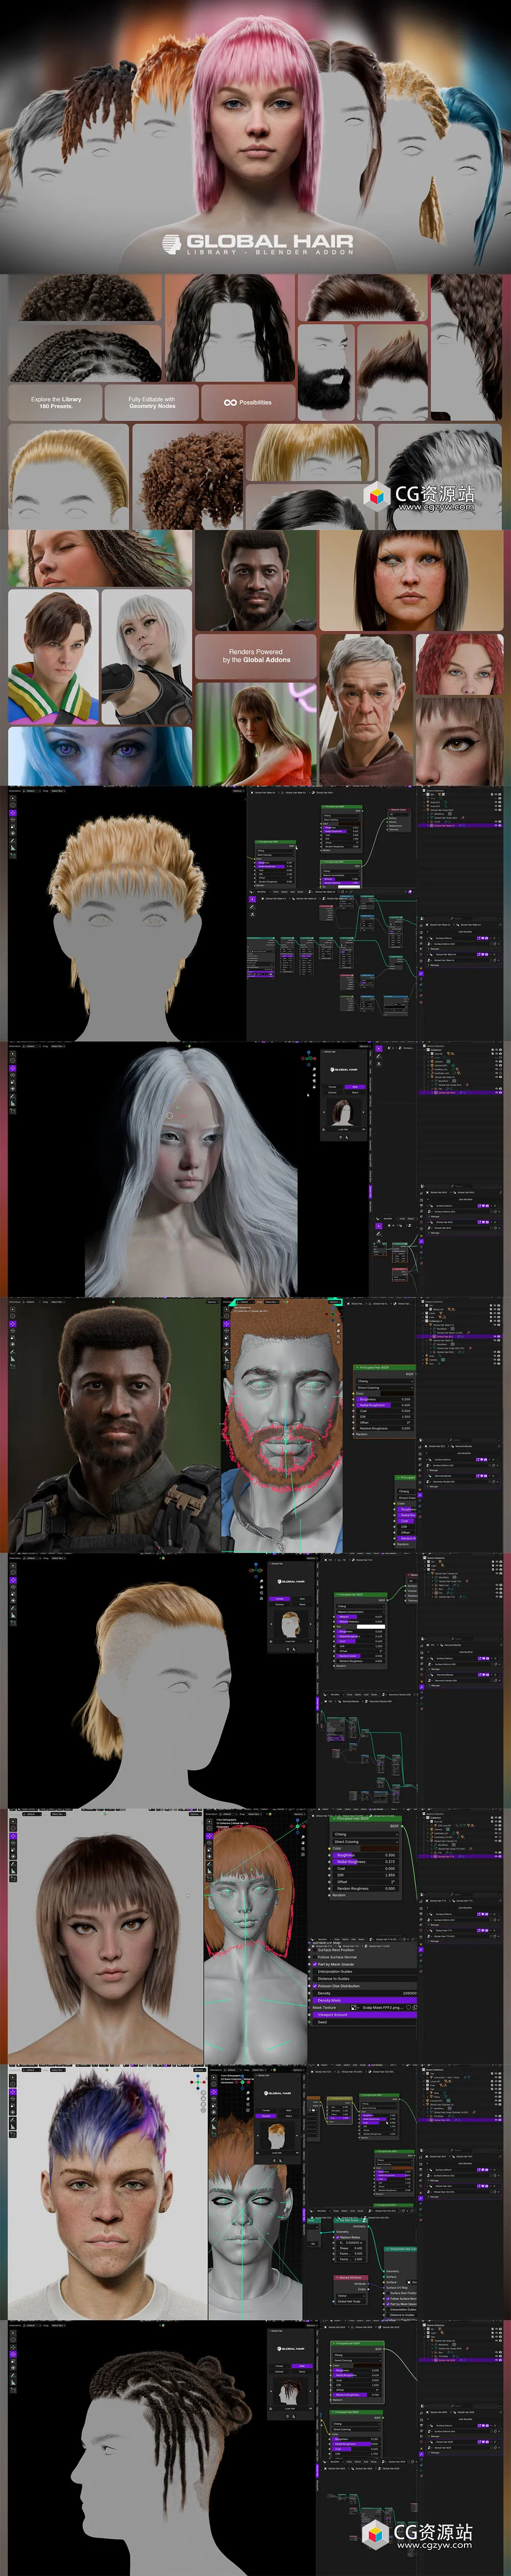This screenshot has width=511, height=2576.
Task: Click the Global Hair logo emblem in banner
Action: pos(171,242)
